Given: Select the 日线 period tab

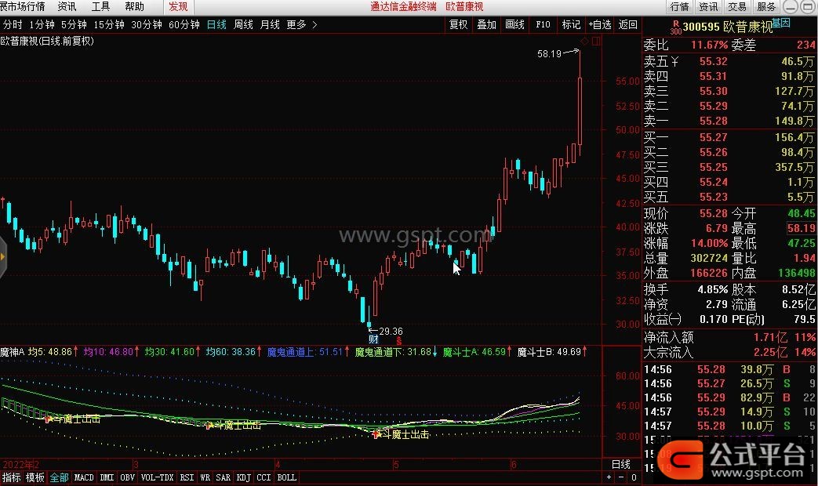Looking at the screenshot, I should [x=216, y=24].
